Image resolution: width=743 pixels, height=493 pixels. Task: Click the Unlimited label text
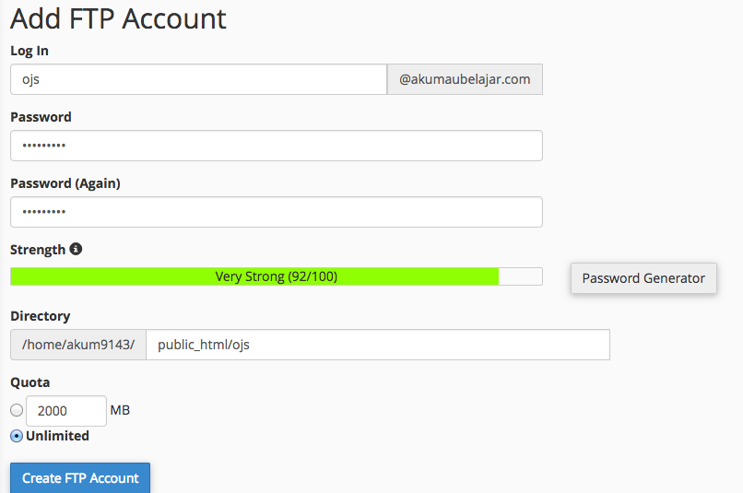(x=57, y=436)
